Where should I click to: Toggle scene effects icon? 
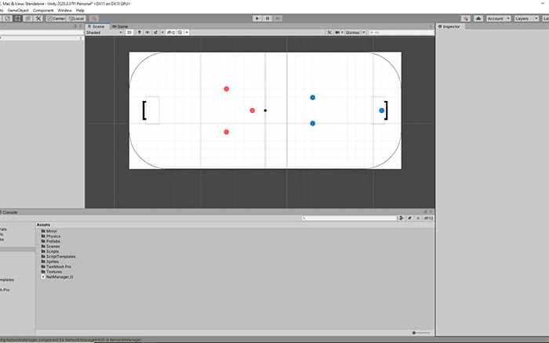click(156, 33)
